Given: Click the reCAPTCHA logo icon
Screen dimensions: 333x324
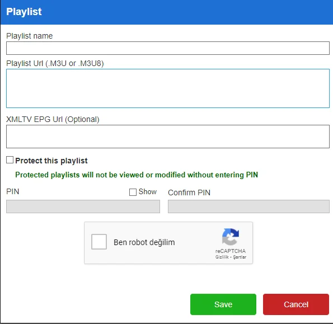Looking at the screenshot, I should (231, 236).
